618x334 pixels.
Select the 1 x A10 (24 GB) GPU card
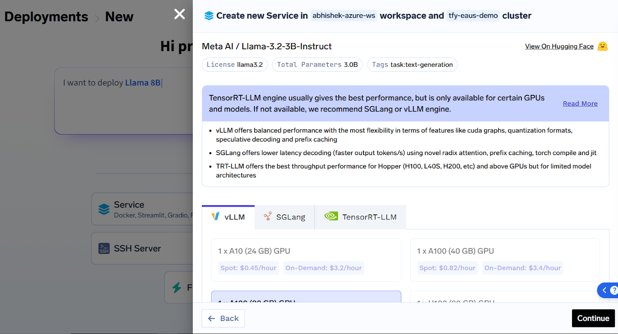306,260
